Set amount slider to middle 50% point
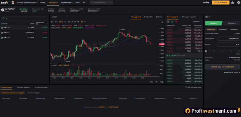Viewport: 241px width, 117px height. tap(223, 51)
